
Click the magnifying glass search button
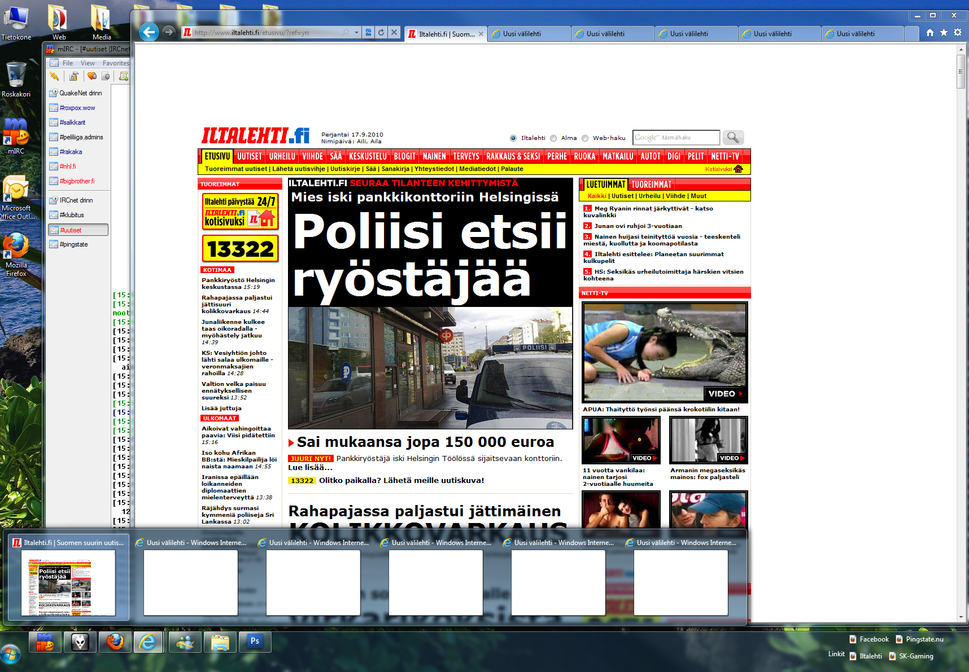pyautogui.click(x=733, y=137)
